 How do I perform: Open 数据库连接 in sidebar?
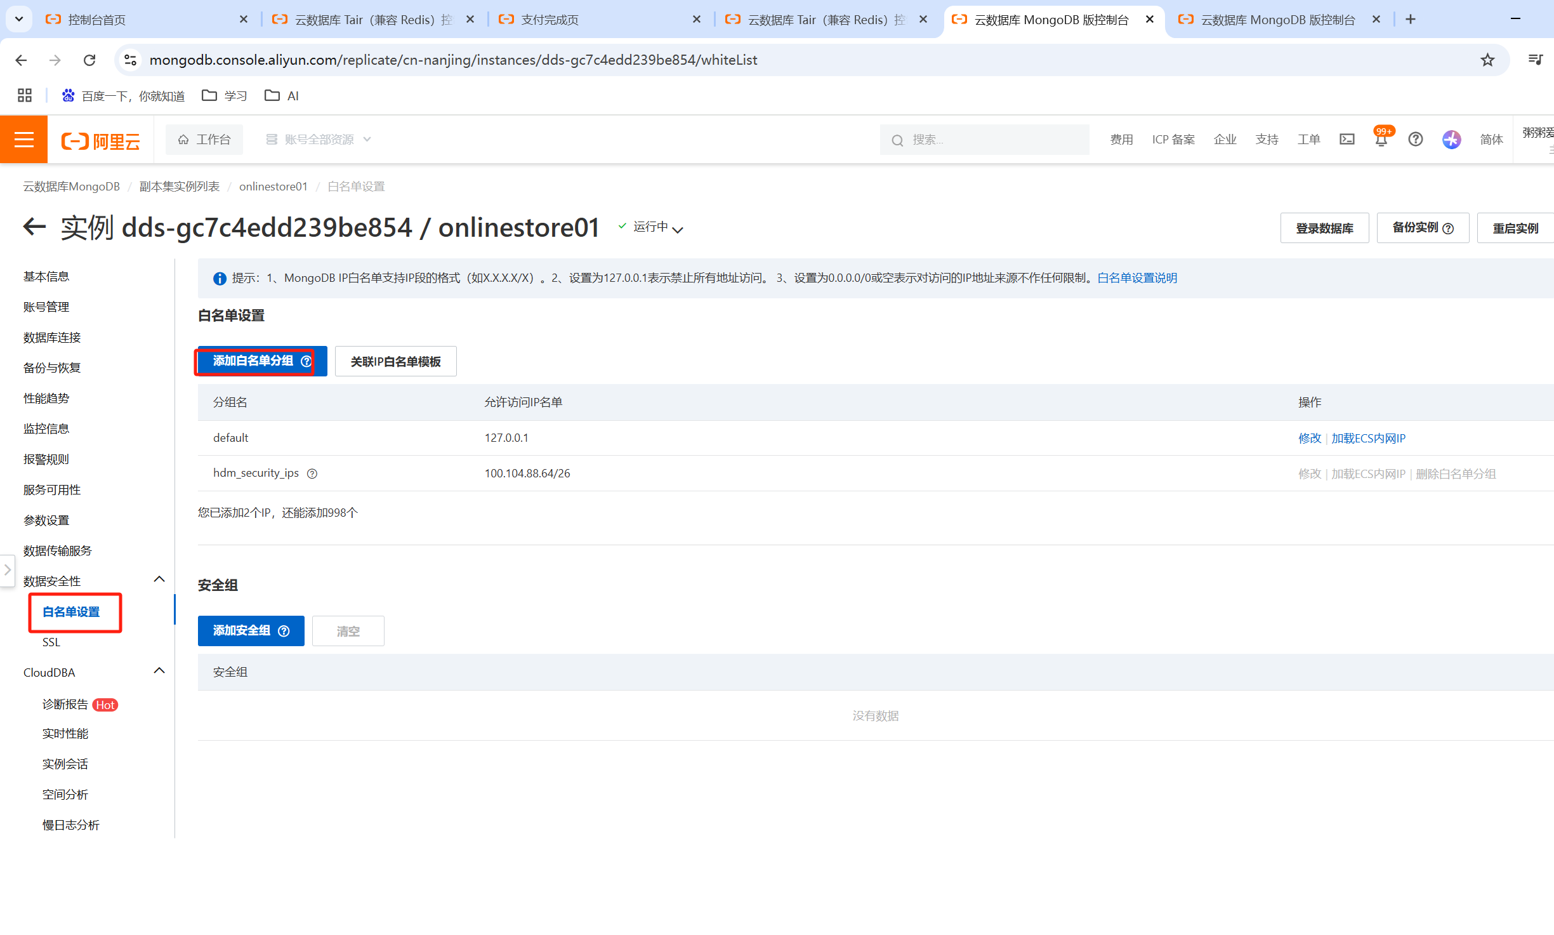(x=52, y=337)
